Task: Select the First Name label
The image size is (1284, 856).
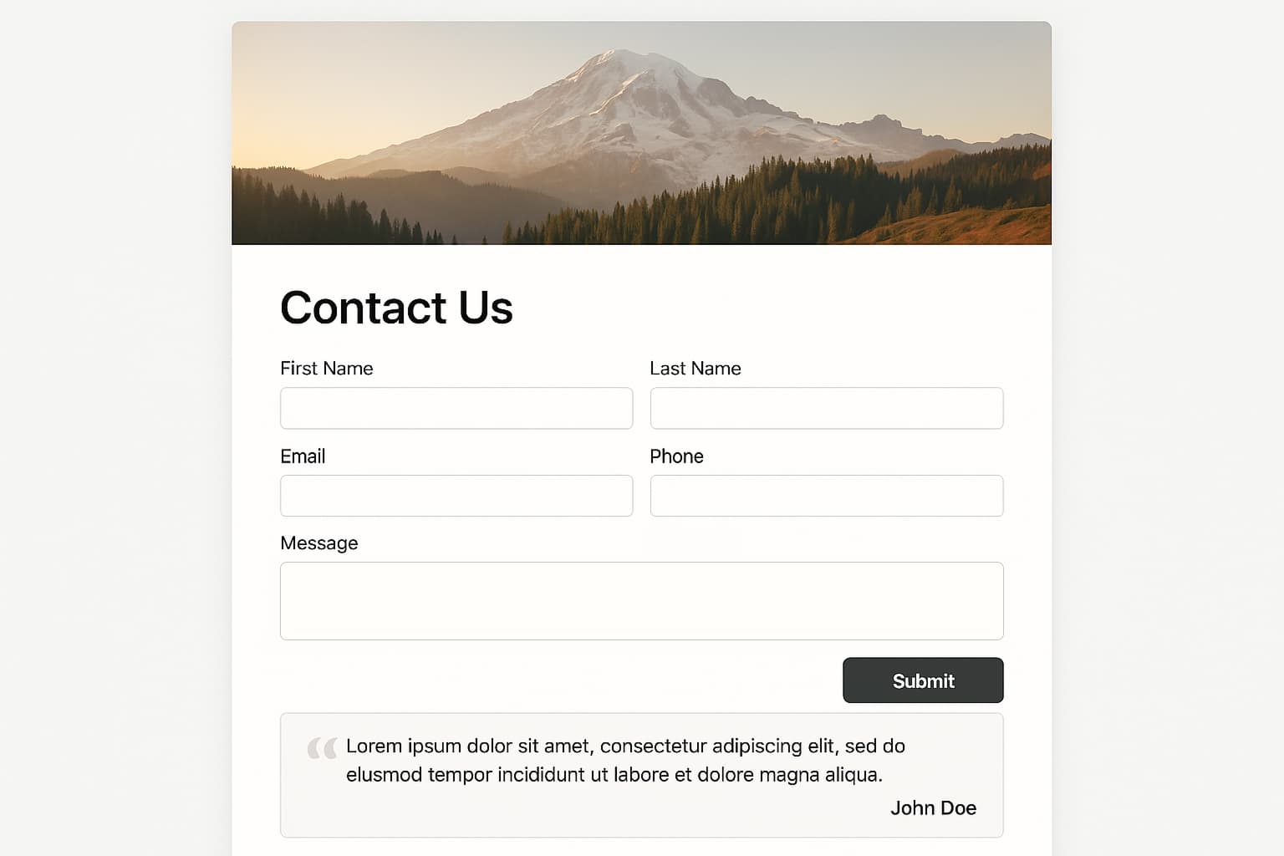Action: click(x=326, y=368)
